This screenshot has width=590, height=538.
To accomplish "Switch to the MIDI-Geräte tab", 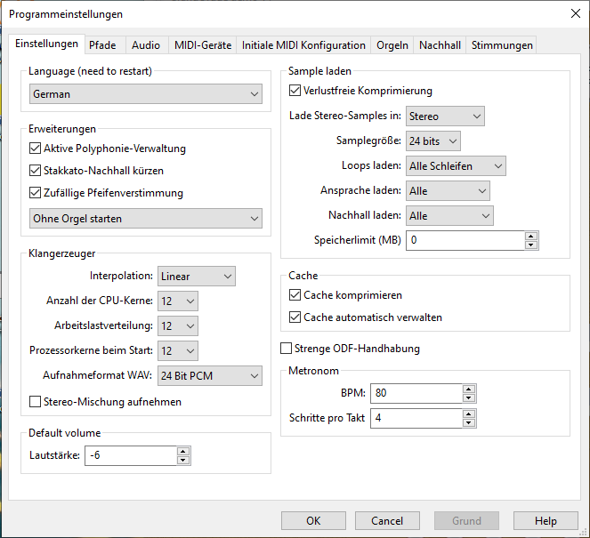I will tap(202, 45).
